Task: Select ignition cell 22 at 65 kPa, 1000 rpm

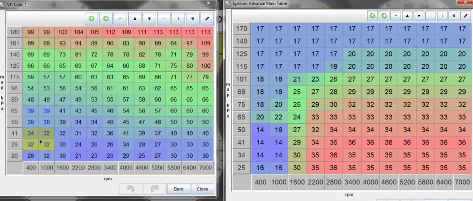Action: [x=278, y=117]
